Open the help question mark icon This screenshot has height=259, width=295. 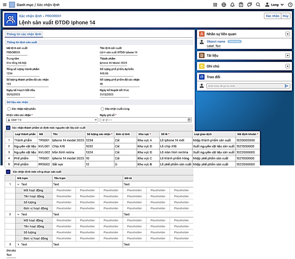pyautogui.click(x=290, y=5)
